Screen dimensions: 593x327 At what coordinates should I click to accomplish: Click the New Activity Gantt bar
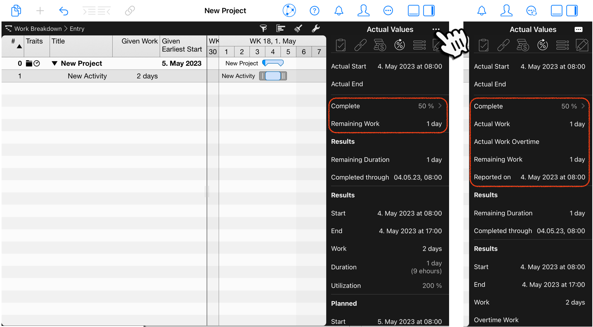click(273, 76)
